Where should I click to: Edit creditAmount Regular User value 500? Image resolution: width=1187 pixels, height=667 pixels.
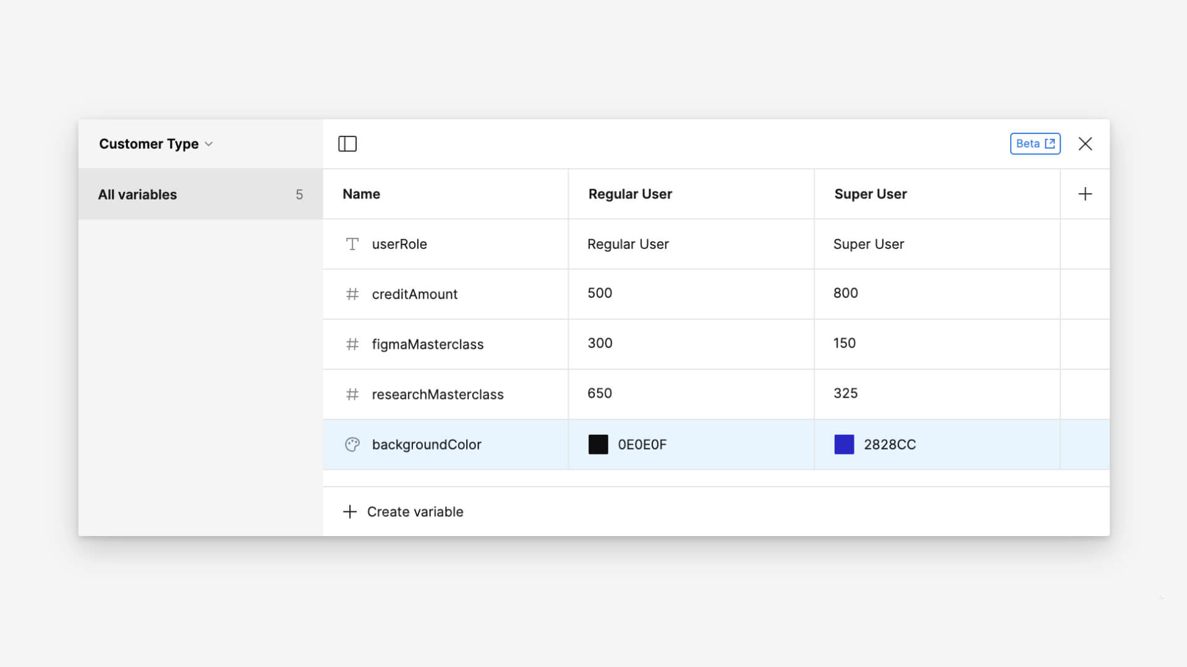pos(600,293)
